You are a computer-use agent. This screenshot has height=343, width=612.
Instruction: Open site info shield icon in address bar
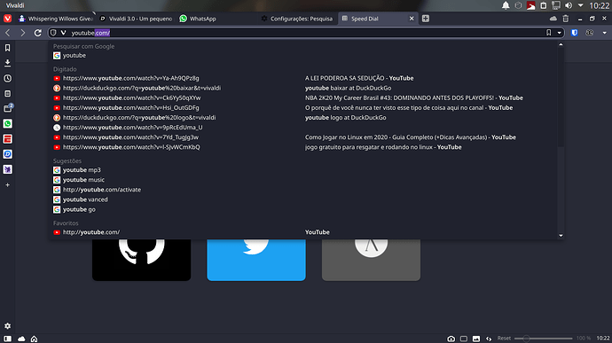(53, 33)
